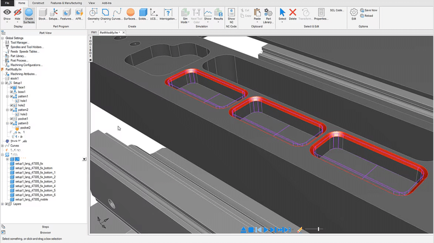Open the Stock wizard icon
The image size is (434, 243).
tap(43, 14)
